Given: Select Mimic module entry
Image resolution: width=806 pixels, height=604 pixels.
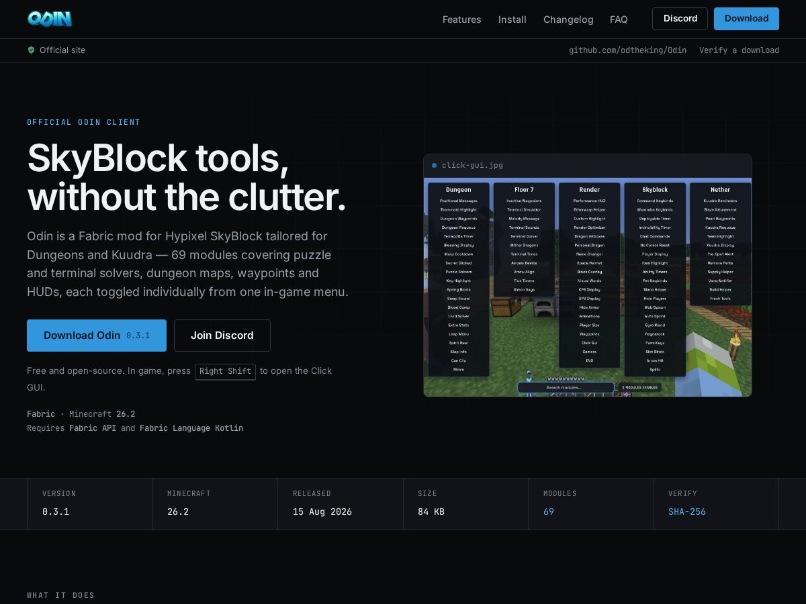Looking at the screenshot, I should click(459, 369).
